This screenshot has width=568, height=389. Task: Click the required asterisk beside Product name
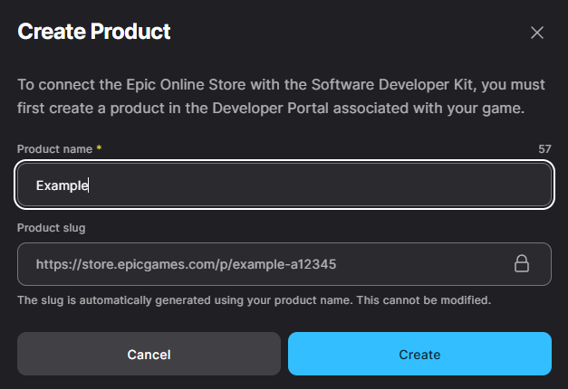(x=99, y=148)
